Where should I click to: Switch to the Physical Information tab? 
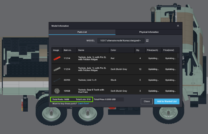pyautogui.click(x=149, y=32)
